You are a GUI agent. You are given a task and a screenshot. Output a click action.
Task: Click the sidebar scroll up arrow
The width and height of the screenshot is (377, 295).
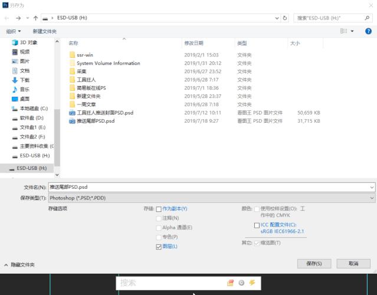pyautogui.click(x=57, y=41)
